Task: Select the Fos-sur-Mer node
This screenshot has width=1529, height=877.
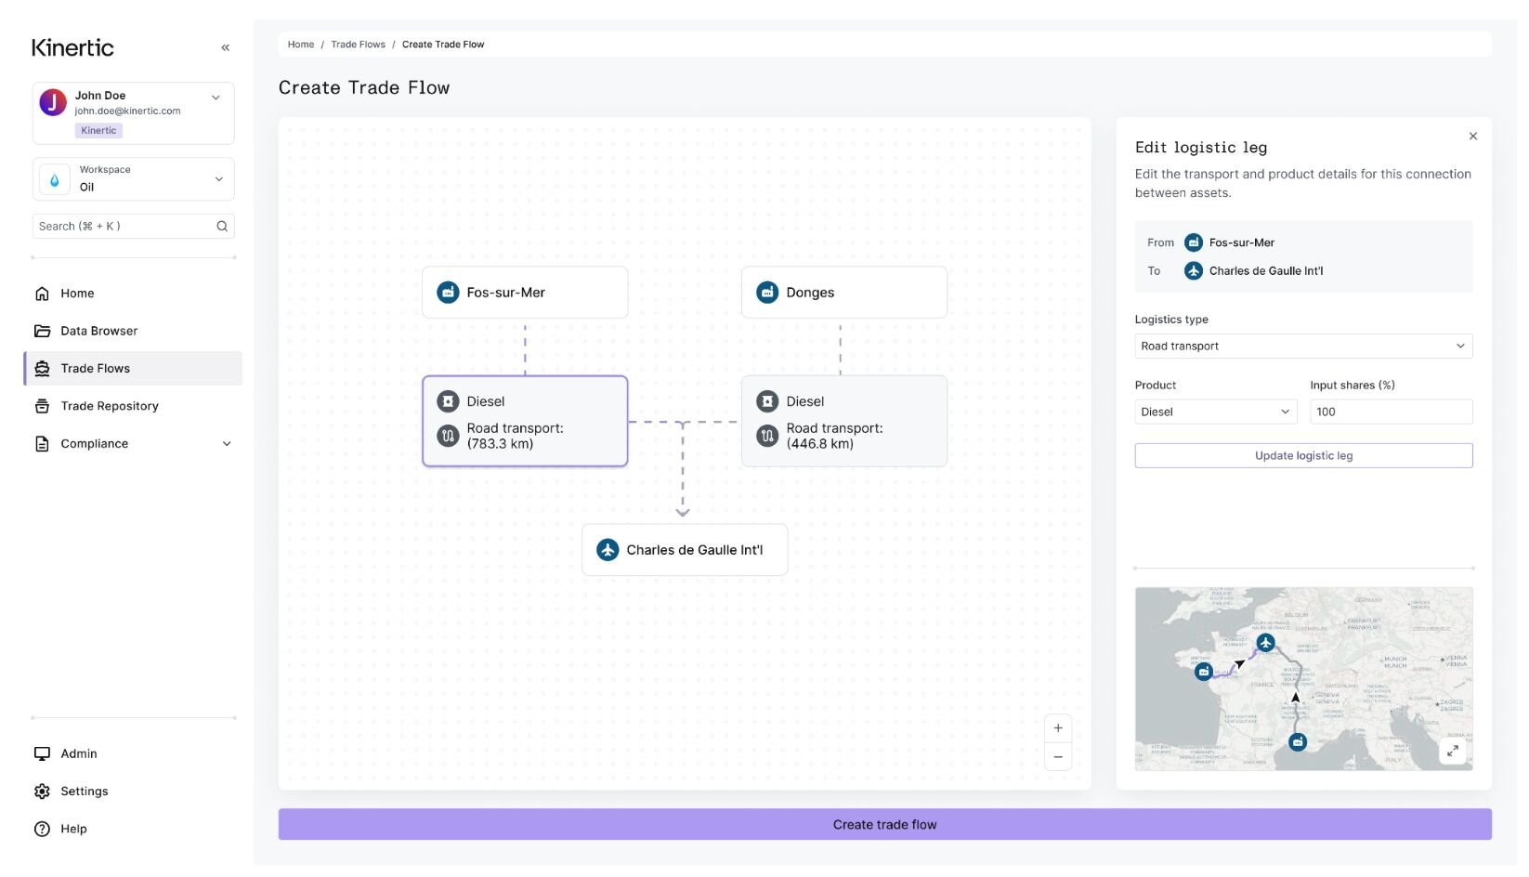Action: click(x=525, y=293)
